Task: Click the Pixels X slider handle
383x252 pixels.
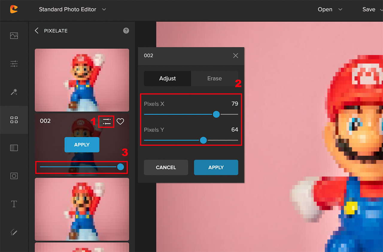Action: click(216, 114)
